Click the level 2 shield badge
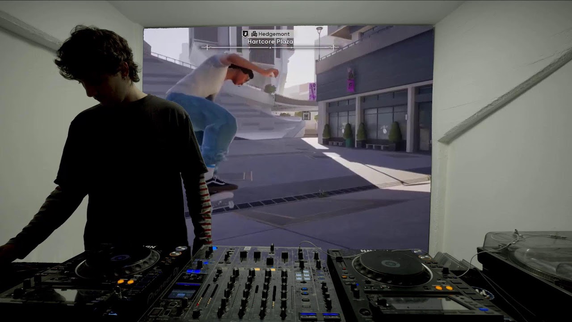The width and height of the screenshot is (572, 322). pos(245,34)
